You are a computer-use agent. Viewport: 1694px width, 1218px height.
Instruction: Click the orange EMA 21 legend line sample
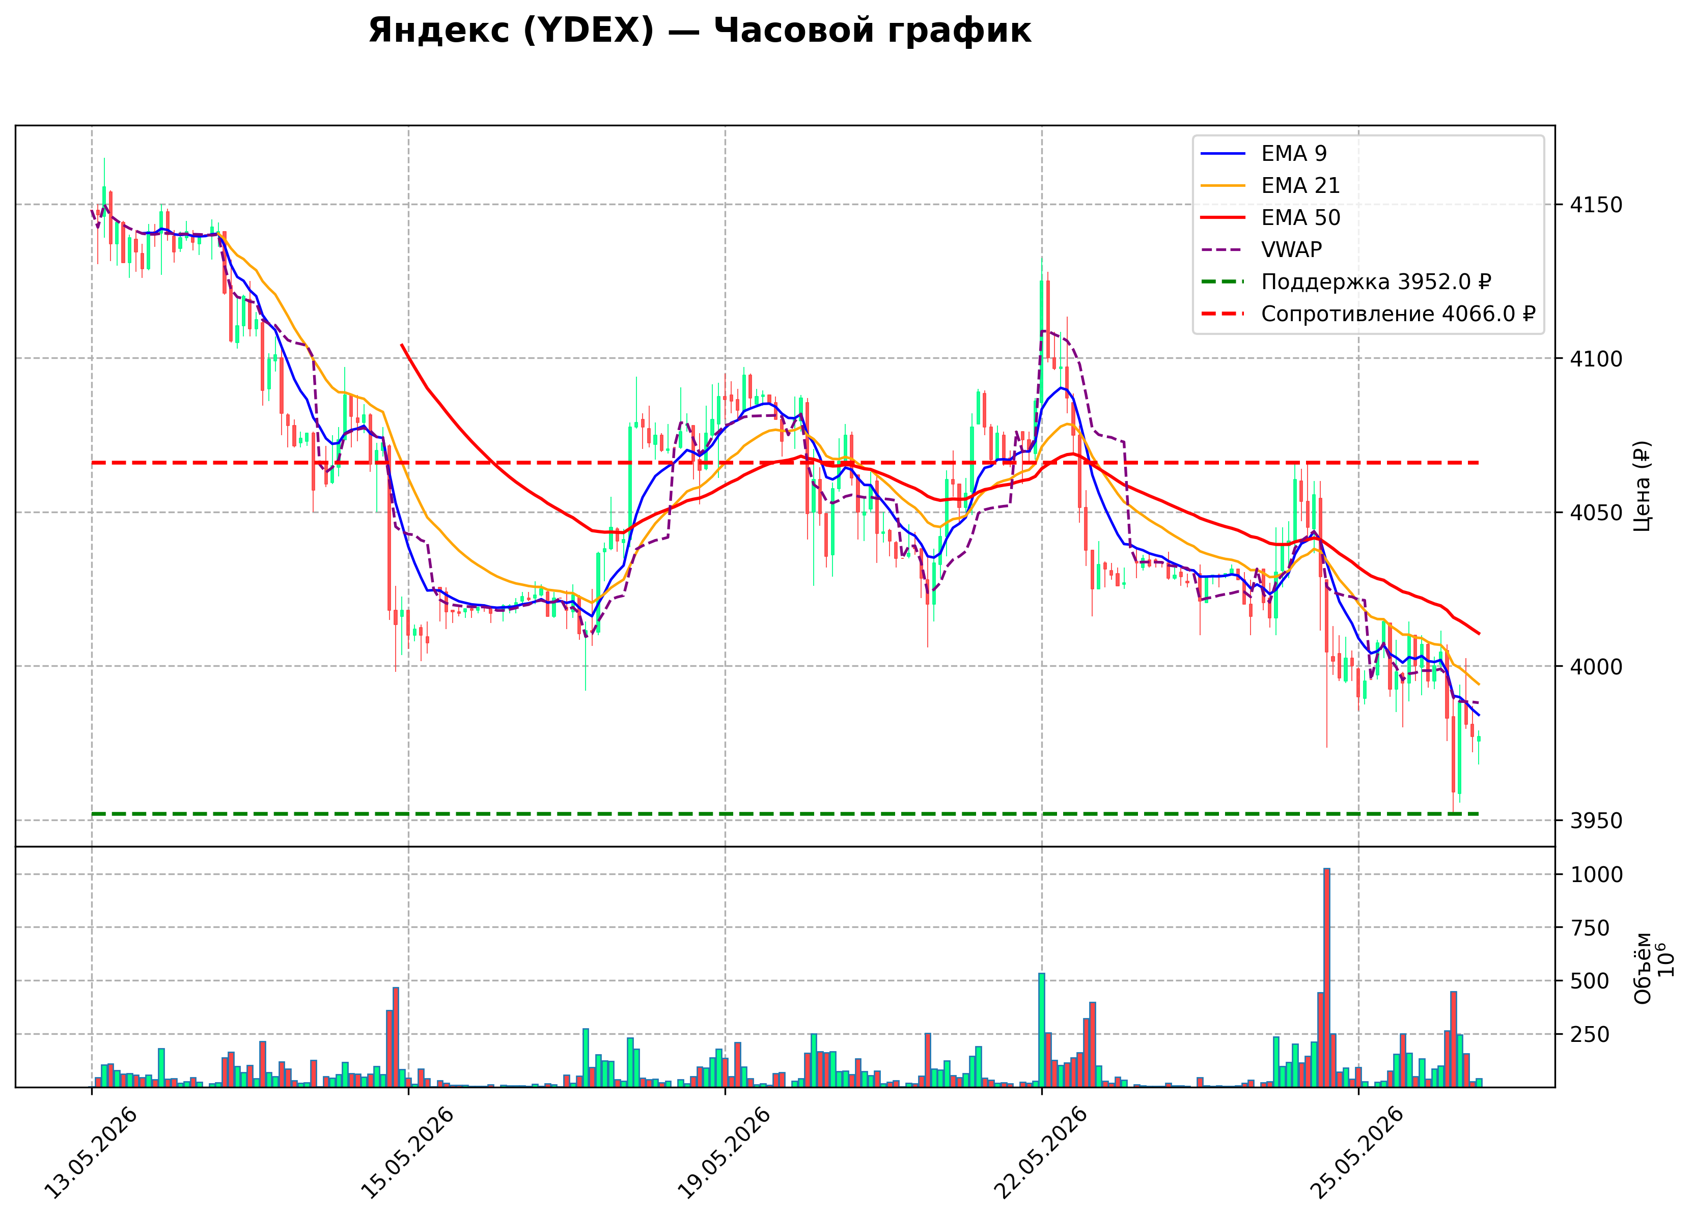click(x=1224, y=186)
